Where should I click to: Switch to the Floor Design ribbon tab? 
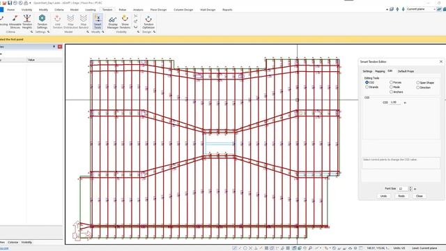(158, 10)
